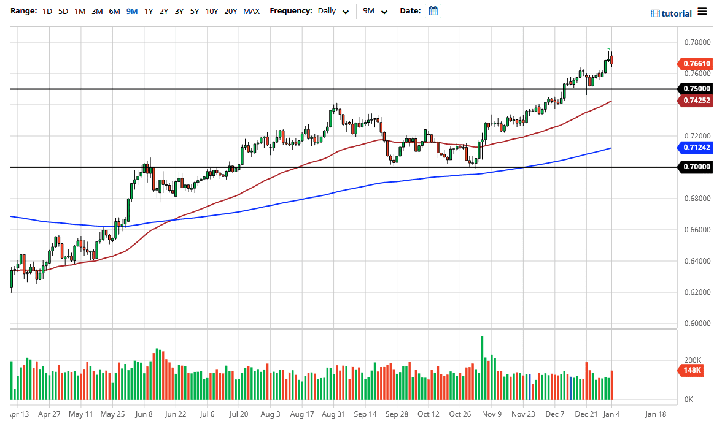Image resolution: width=714 pixels, height=421 pixels.
Task: Select the 20Y range option
Action: tap(231, 11)
